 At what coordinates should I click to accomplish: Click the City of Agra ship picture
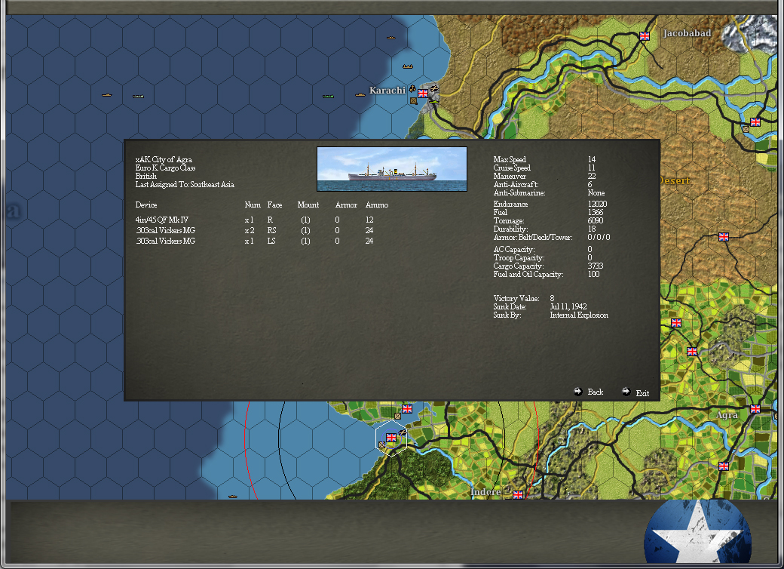click(392, 169)
